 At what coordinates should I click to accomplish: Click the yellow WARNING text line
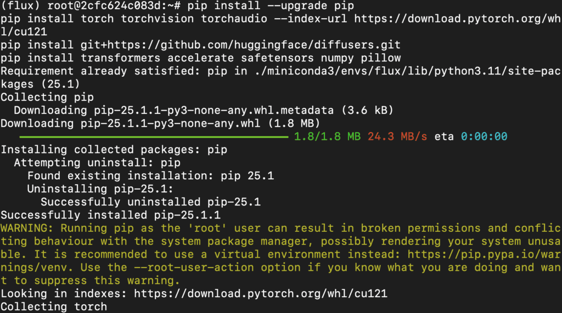point(280,228)
